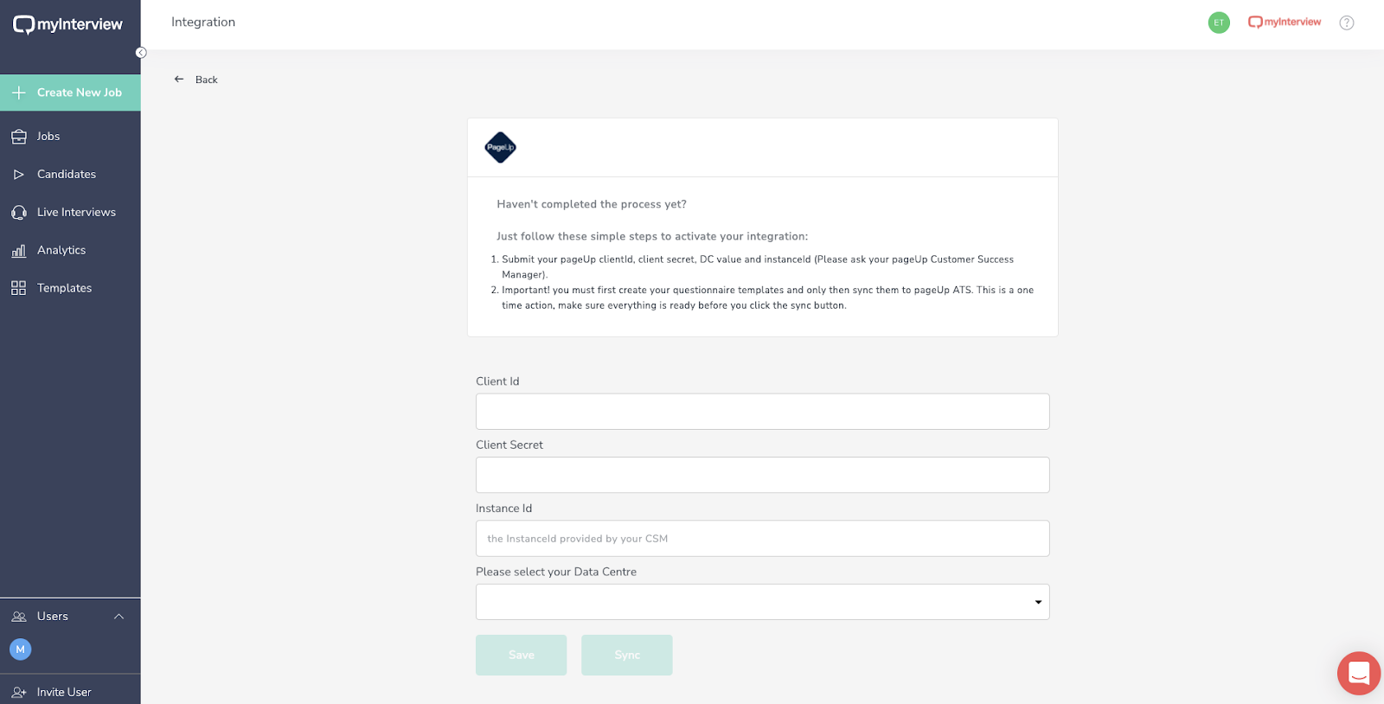Image resolution: width=1384 pixels, height=704 pixels.
Task: Open Jobs from the sidebar
Action: [48, 137]
